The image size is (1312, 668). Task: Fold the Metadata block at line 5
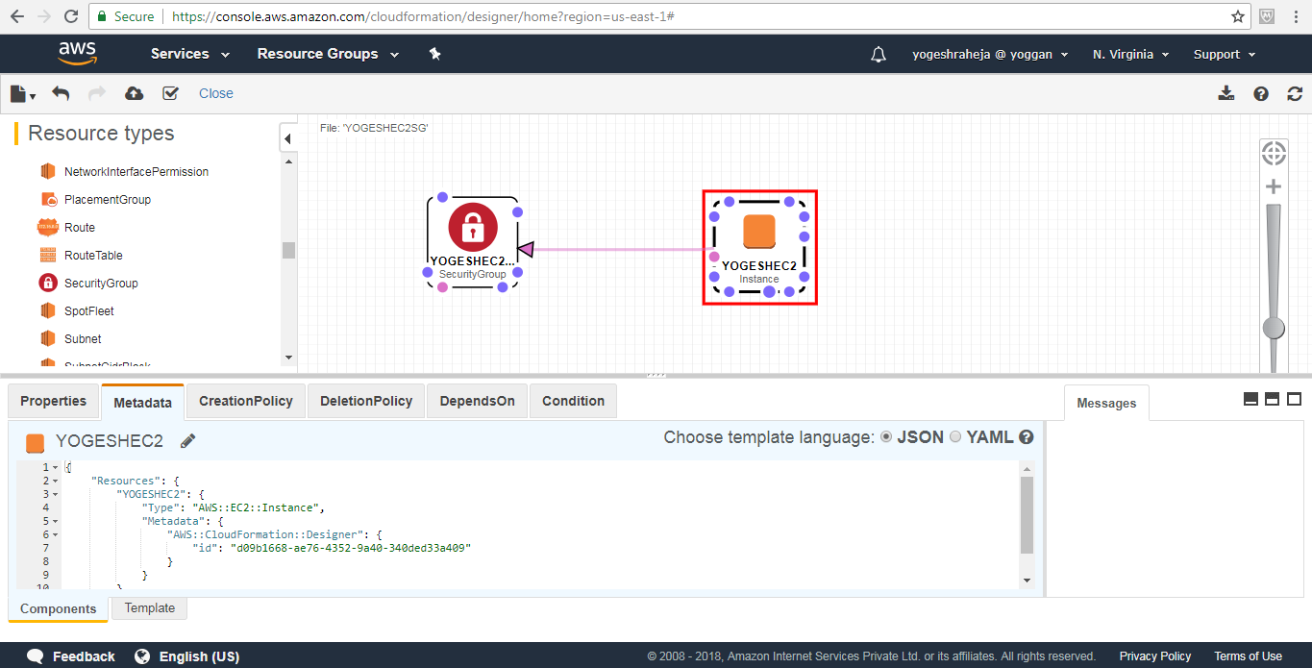coord(55,522)
